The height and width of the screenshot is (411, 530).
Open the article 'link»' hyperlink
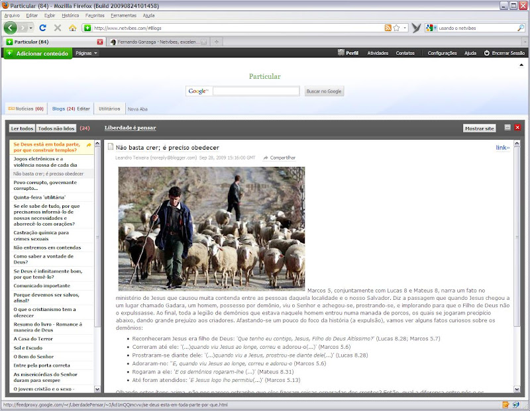pyautogui.click(x=503, y=147)
